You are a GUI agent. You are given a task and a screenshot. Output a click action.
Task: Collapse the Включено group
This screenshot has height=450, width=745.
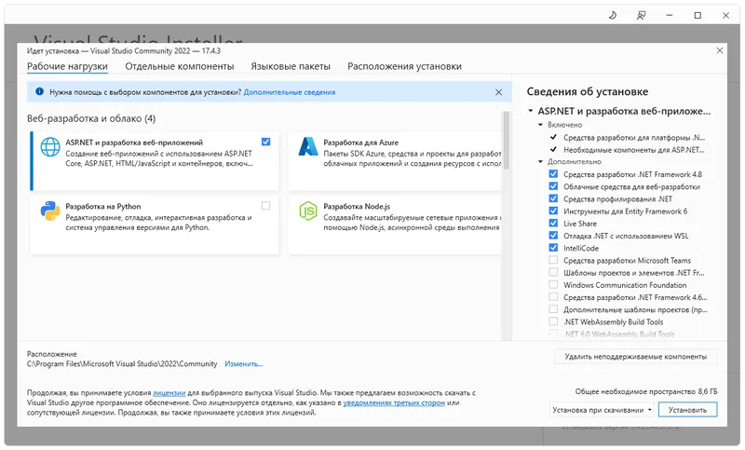click(540, 125)
